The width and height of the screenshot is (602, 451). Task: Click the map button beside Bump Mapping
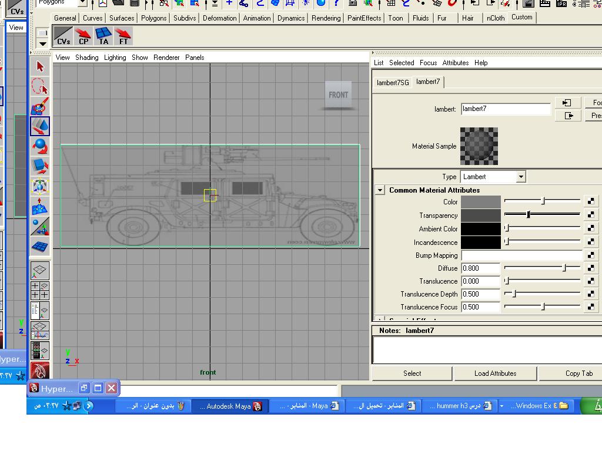tap(591, 255)
